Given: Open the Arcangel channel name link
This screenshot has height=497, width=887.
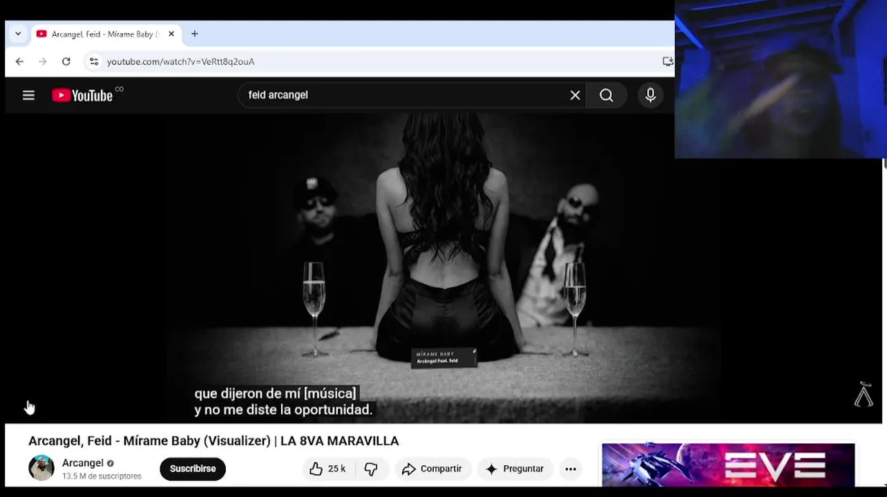Looking at the screenshot, I should (x=83, y=462).
